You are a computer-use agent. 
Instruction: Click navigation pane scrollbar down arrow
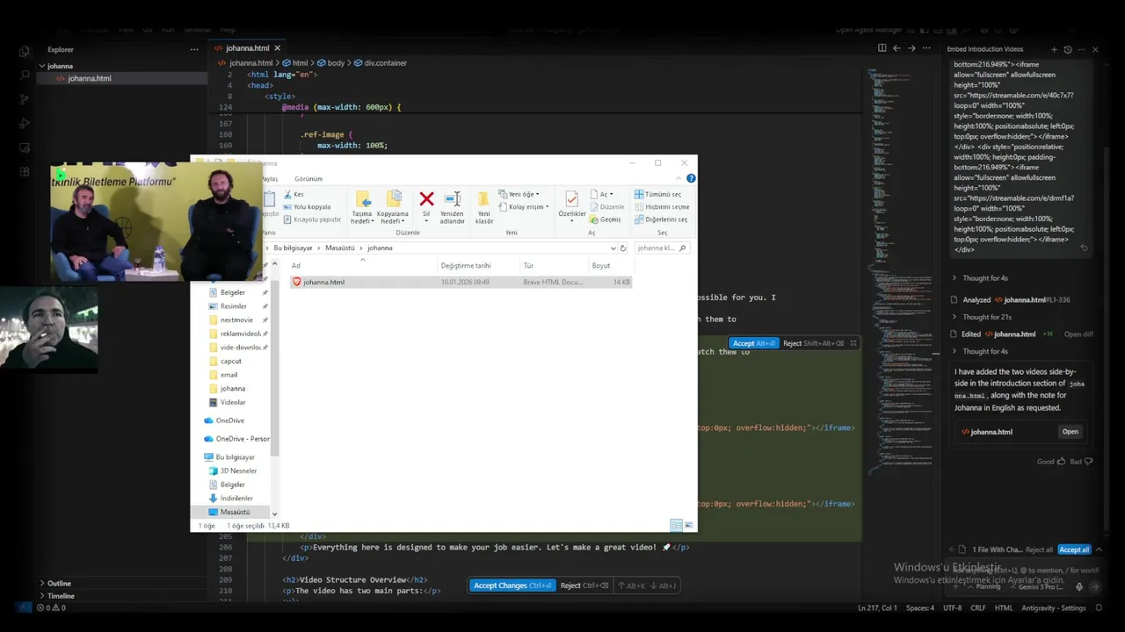tap(274, 513)
